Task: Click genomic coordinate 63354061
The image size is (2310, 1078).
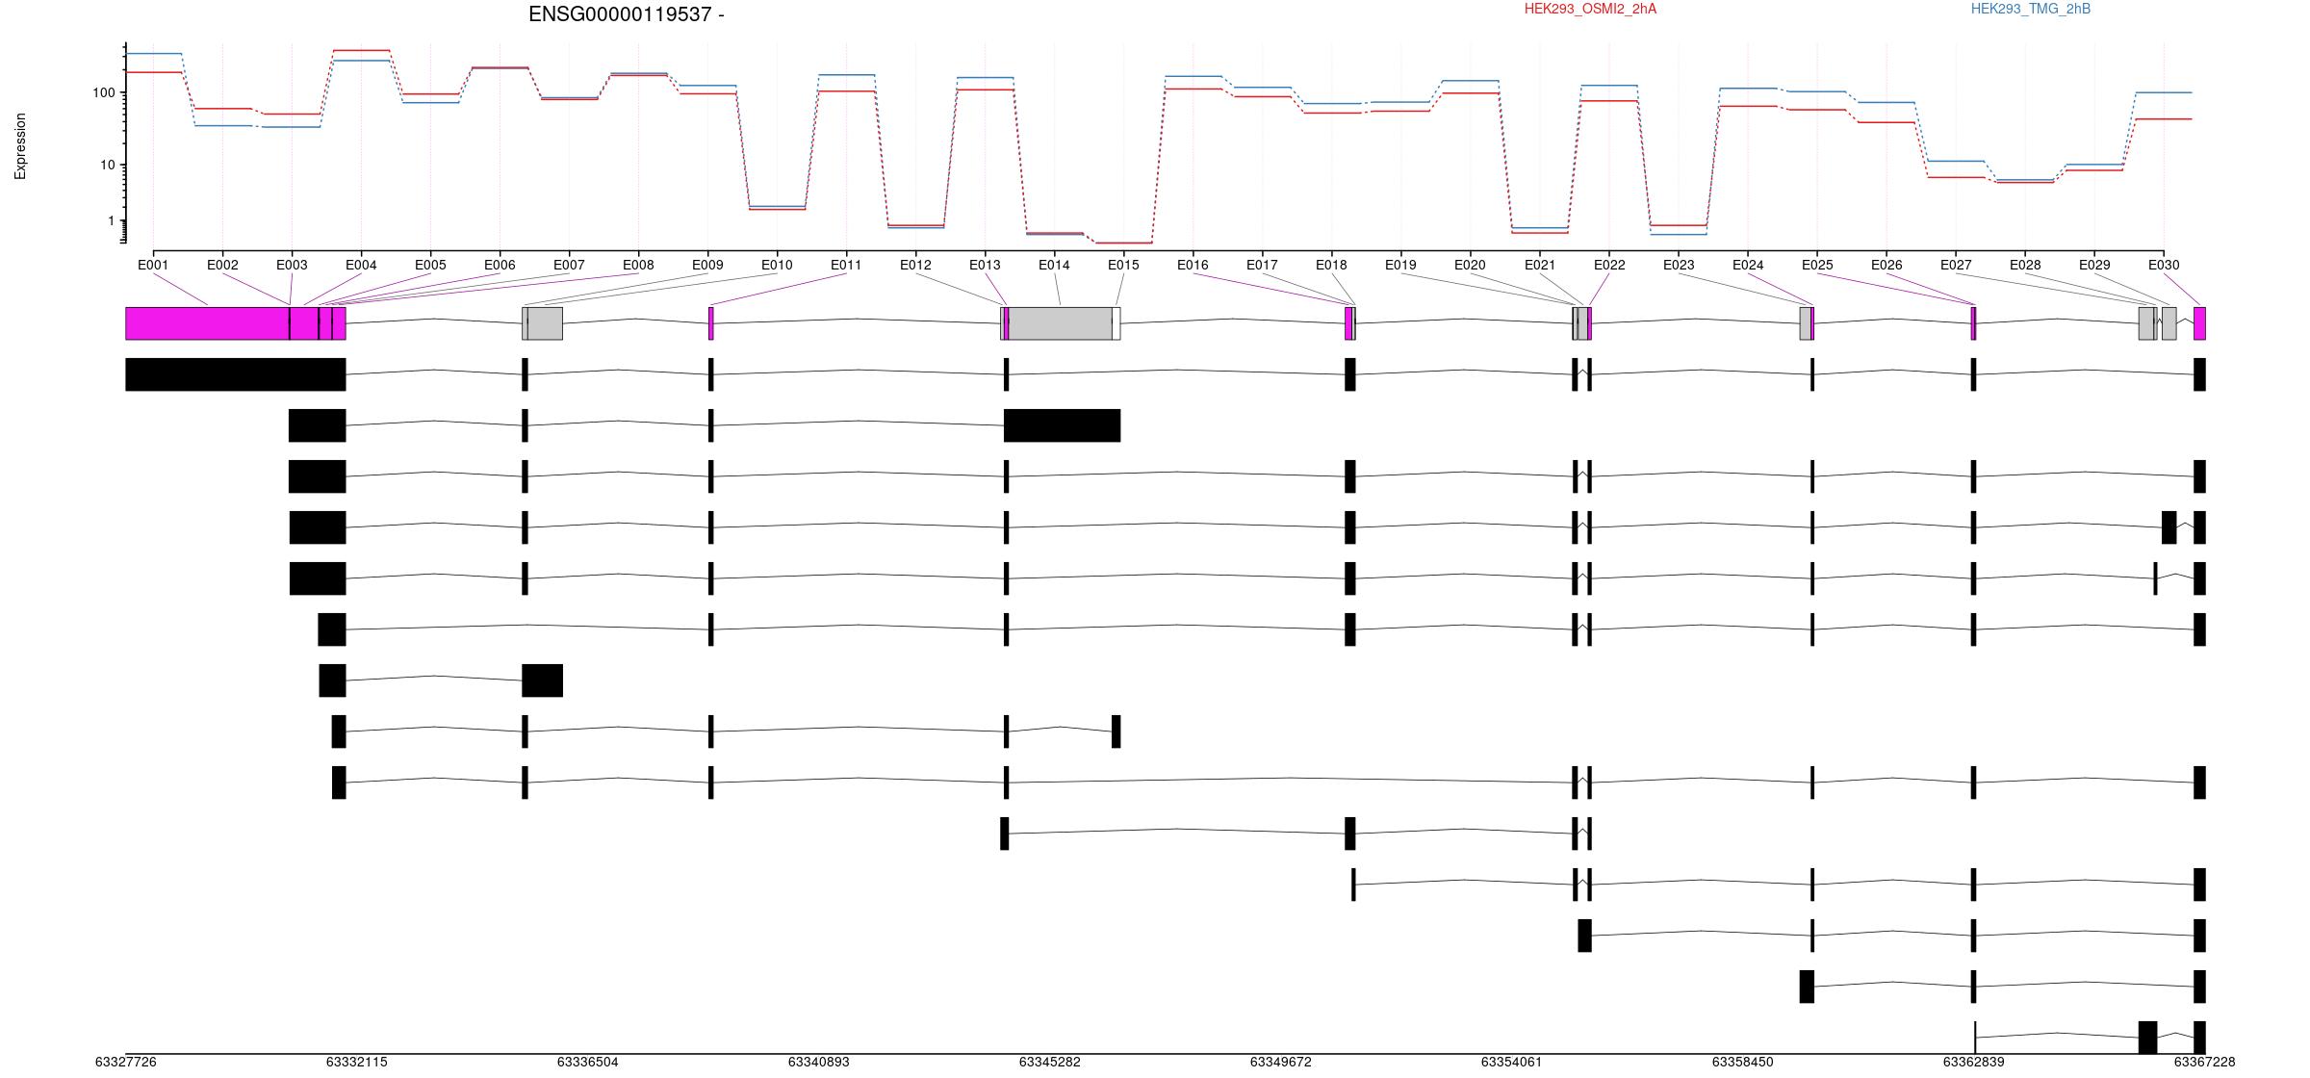Action: point(1511,1062)
